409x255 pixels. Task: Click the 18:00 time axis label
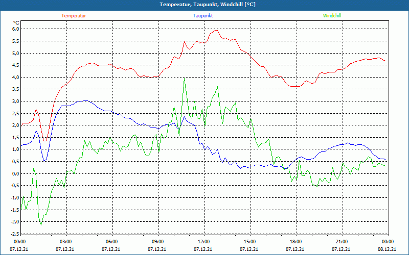click(296, 242)
